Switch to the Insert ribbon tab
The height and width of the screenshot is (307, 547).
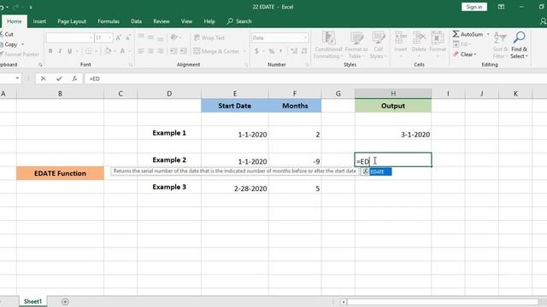pos(39,21)
